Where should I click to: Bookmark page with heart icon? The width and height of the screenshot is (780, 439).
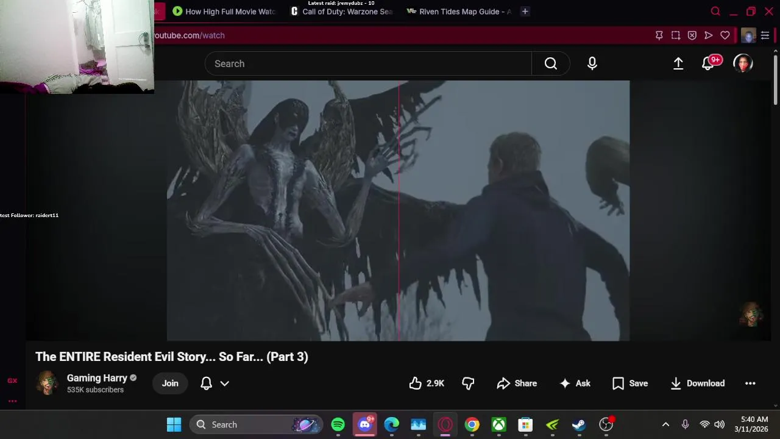pos(725,35)
